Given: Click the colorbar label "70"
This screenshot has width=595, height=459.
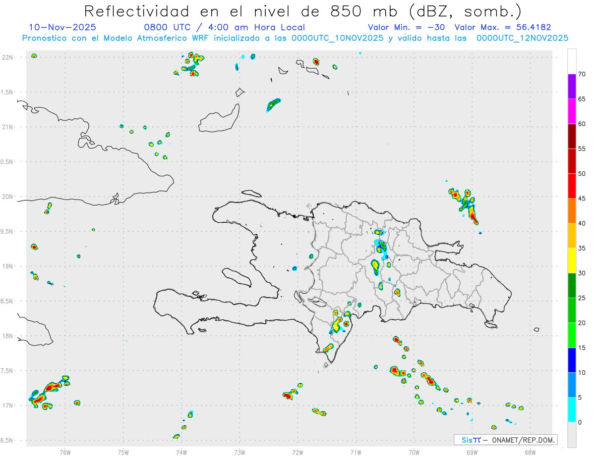Looking at the screenshot, I should pos(582,74).
